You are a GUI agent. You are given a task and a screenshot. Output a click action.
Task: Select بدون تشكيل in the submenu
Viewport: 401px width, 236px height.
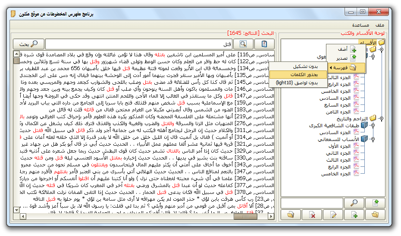(x=298, y=67)
